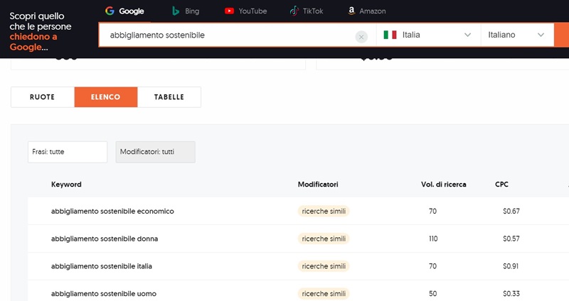Viewport: 569px width, 301px height.
Task: Click the Google G logo icon
Action: (110, 11)
